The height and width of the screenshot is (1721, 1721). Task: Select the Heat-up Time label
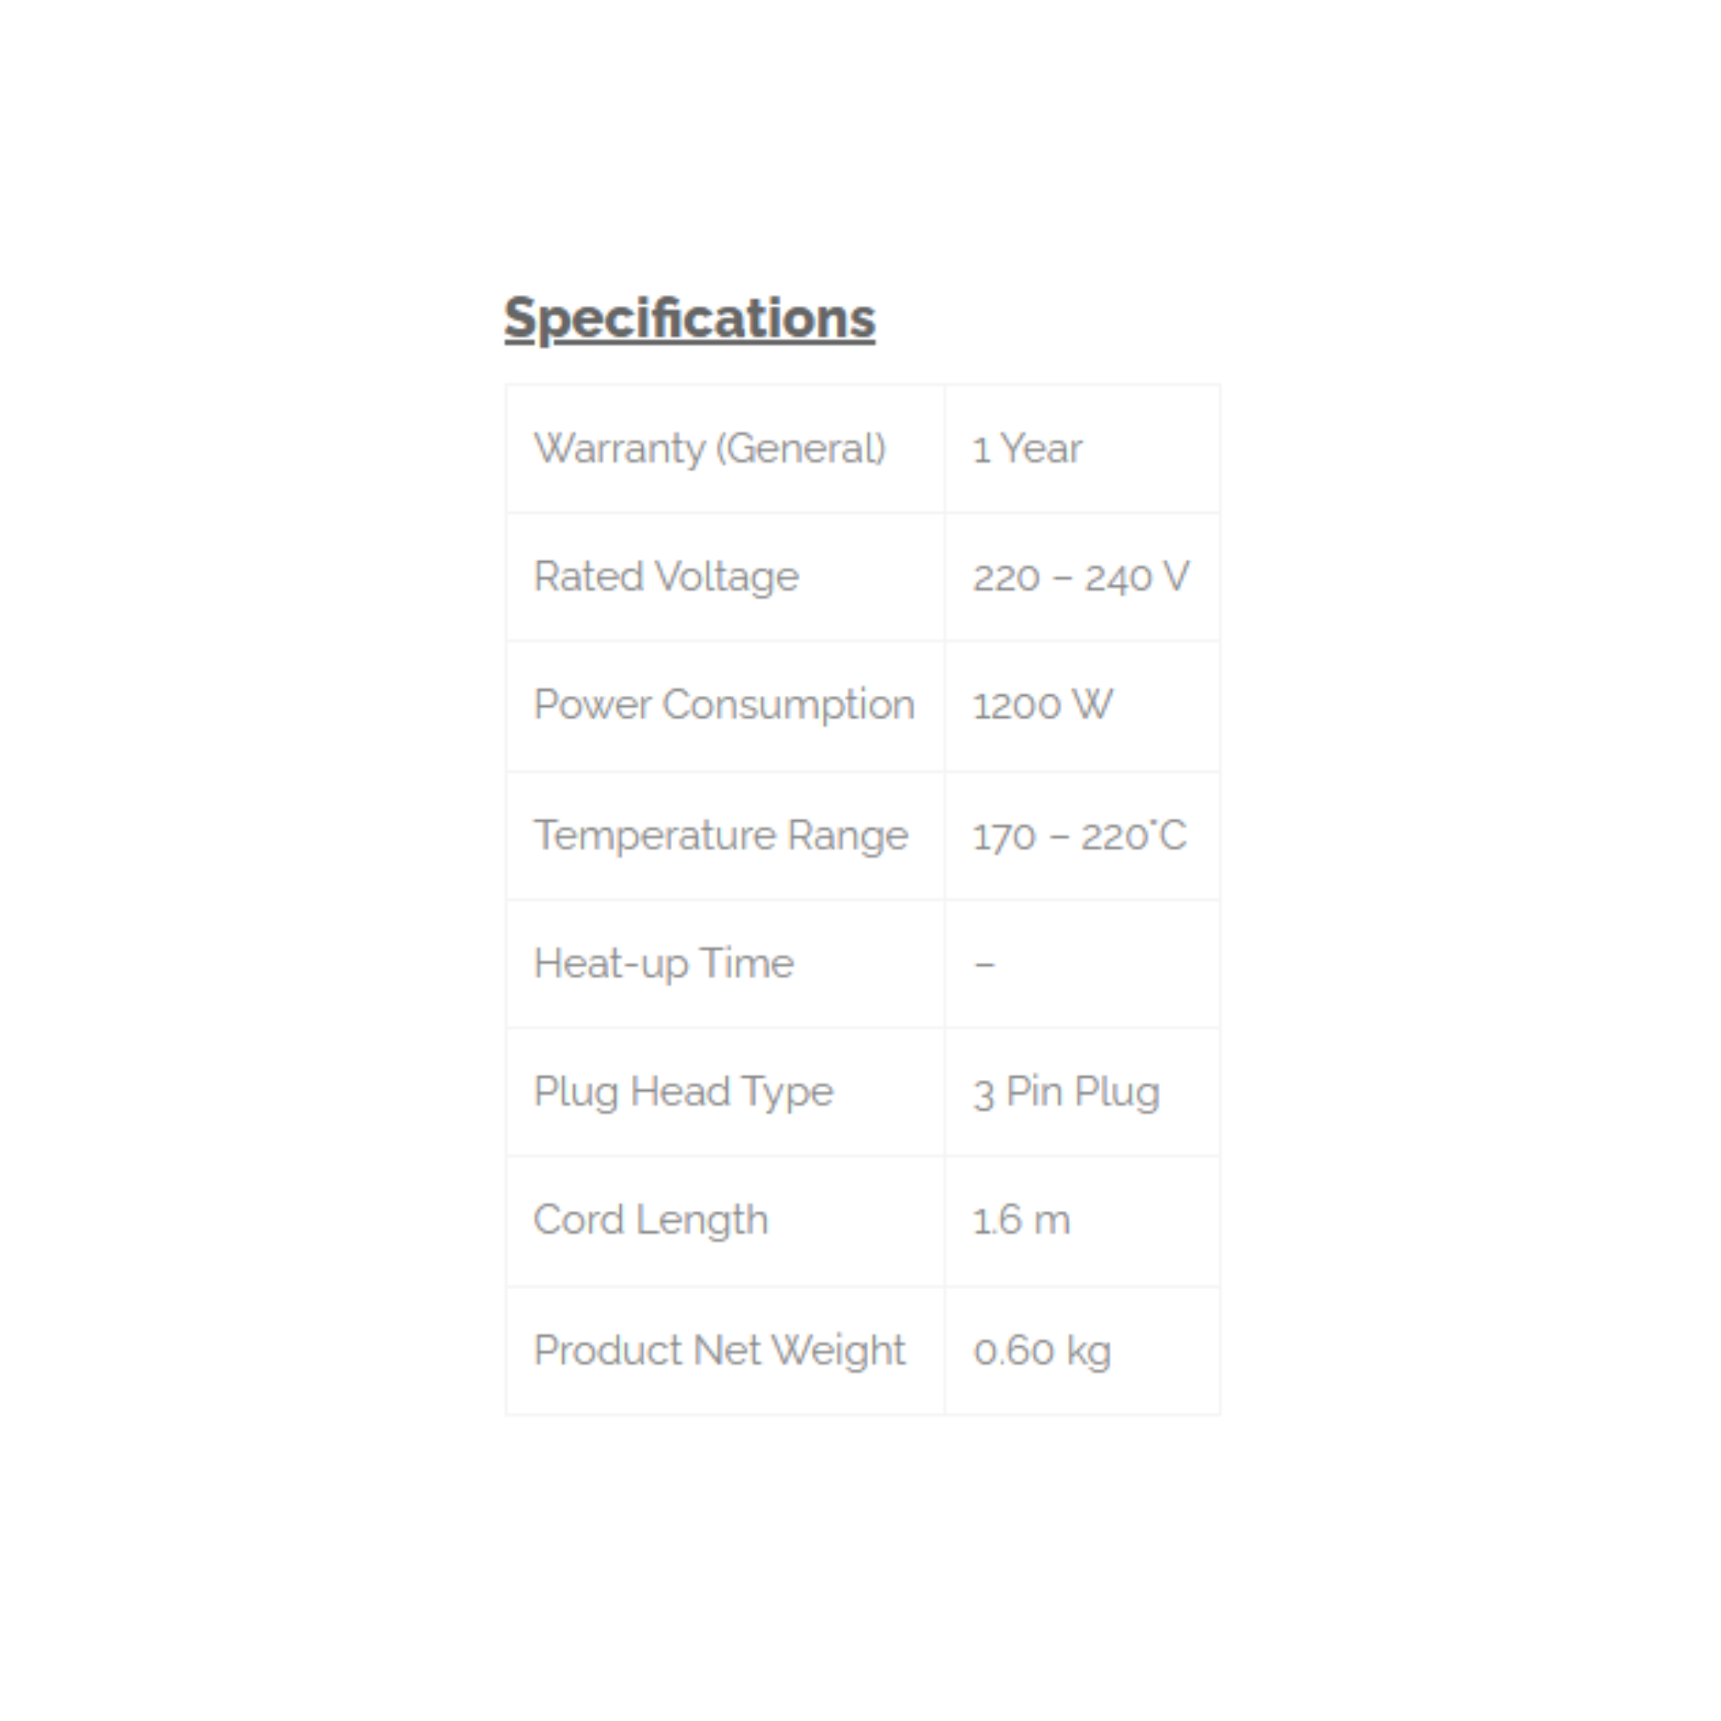pyautogui.click(x=663, y=963)
